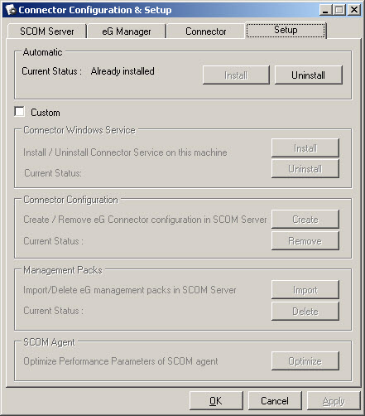This screenshot has height=416, width=365.
Task: Click the Optimize SCOM agent button
Action: [305, 361]
